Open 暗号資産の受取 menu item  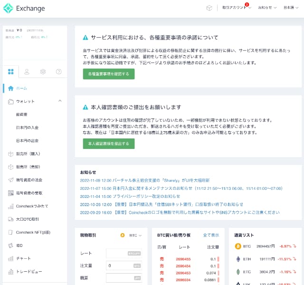coord(29,193)
